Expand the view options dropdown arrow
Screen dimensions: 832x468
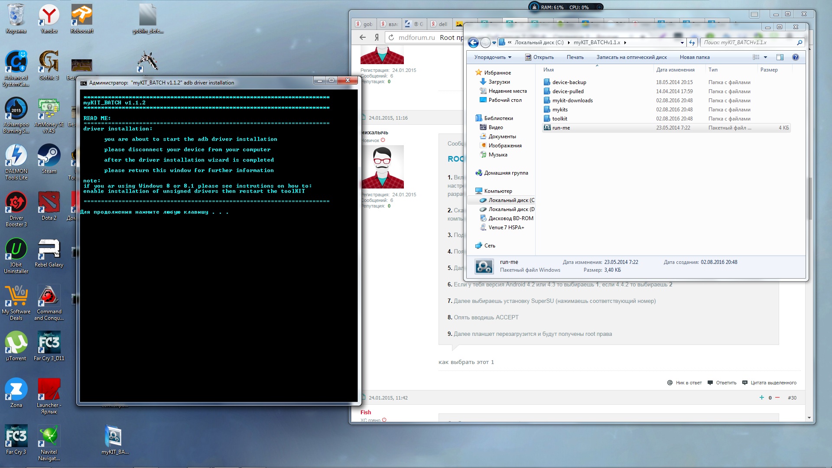[765, 57]
